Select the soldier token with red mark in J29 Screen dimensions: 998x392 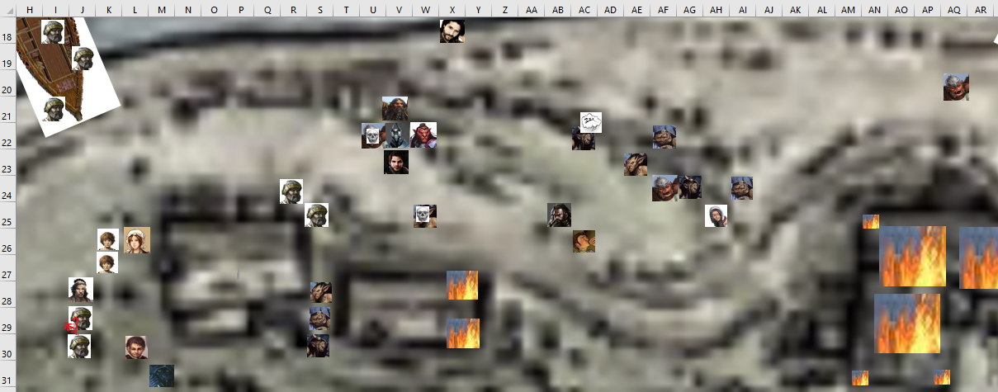[79, 319]
